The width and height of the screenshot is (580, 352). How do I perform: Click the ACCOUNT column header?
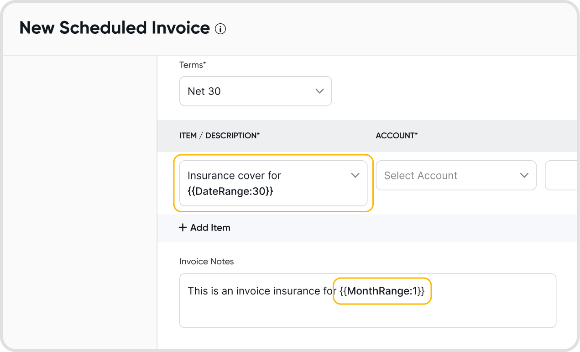pos(396,136)
